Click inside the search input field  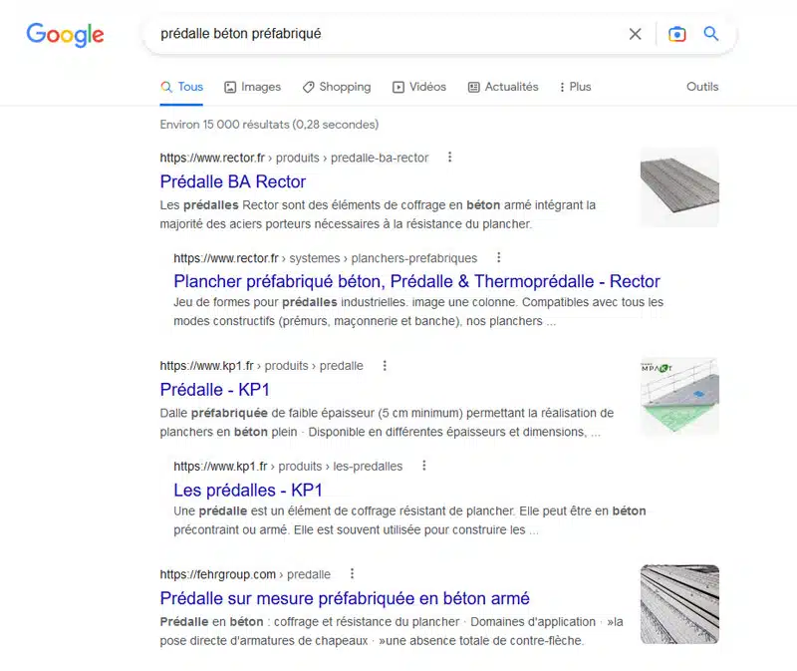pos(387,34)
